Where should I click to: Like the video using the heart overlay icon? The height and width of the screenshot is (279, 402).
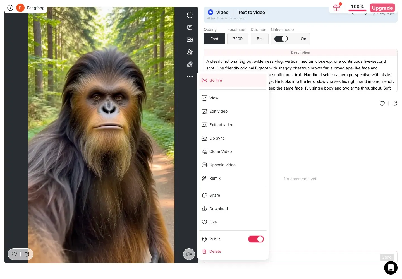click(x=14, y=254)
